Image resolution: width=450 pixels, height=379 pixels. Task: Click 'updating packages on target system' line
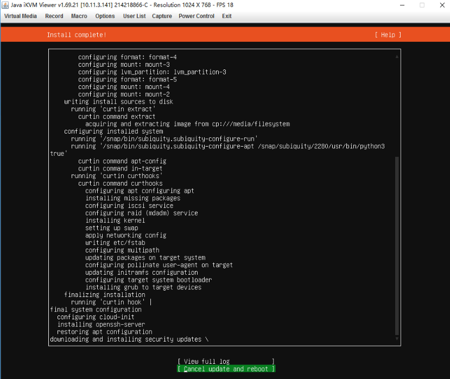145,257
